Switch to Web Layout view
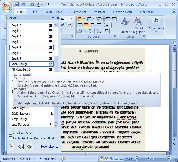Image resolution: width=178 pixels, height=162 pixels. [111, 159]
